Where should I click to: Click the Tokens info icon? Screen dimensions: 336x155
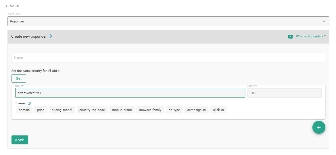[x=29, y=103]
